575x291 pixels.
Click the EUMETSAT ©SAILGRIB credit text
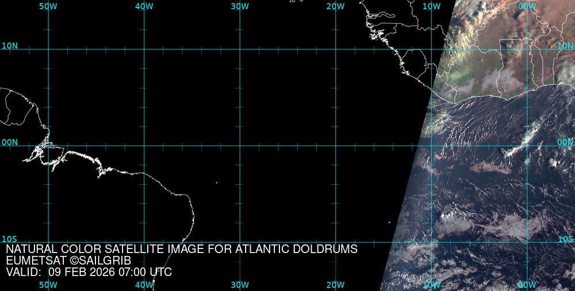click(68, 261)
